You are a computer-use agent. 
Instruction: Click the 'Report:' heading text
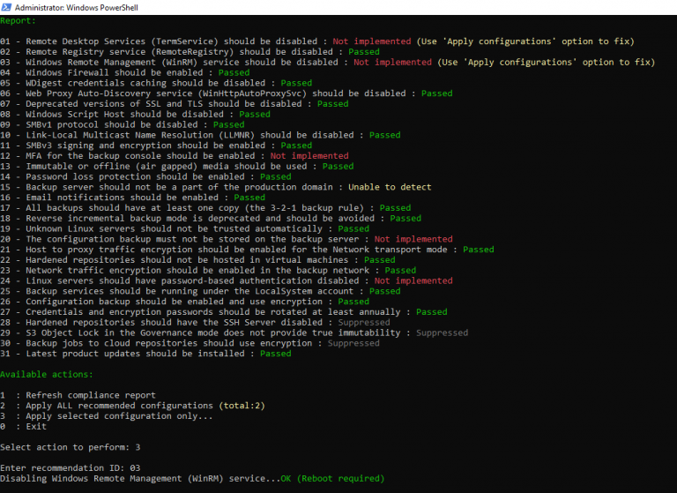19,20
